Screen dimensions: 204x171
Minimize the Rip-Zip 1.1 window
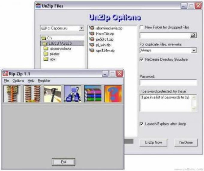pos(105,74)
